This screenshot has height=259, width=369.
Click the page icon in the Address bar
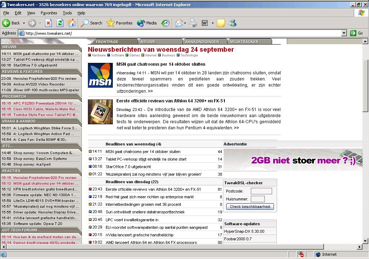click(21, 33)
